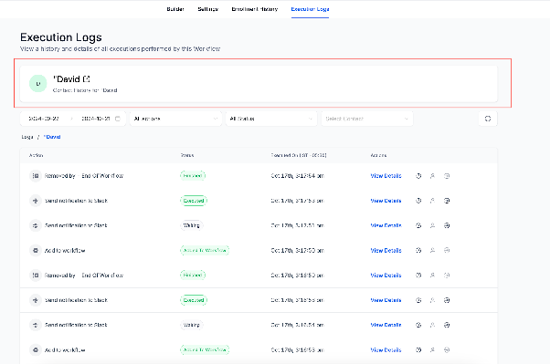Click contact person icon in first Removed row
This screenshot has width=550, height=364.
[x=432, y=176]
